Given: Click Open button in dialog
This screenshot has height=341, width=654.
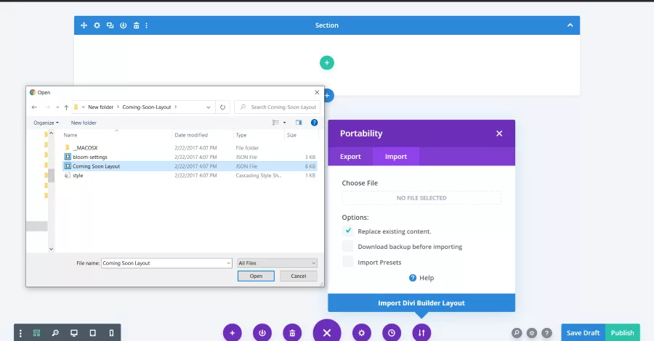Looking at the screenshot, I should coord(256,276).
